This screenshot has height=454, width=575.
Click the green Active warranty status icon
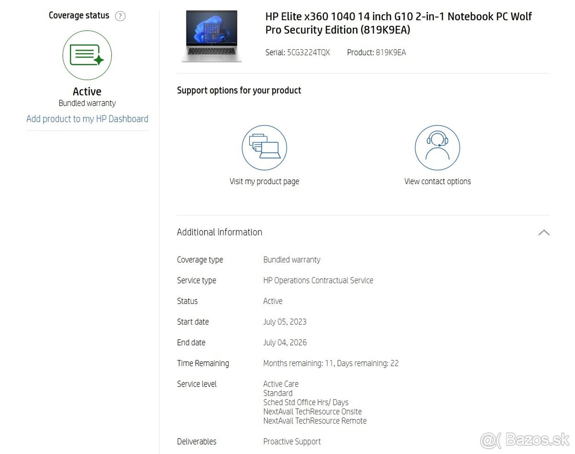coord(87,55)
